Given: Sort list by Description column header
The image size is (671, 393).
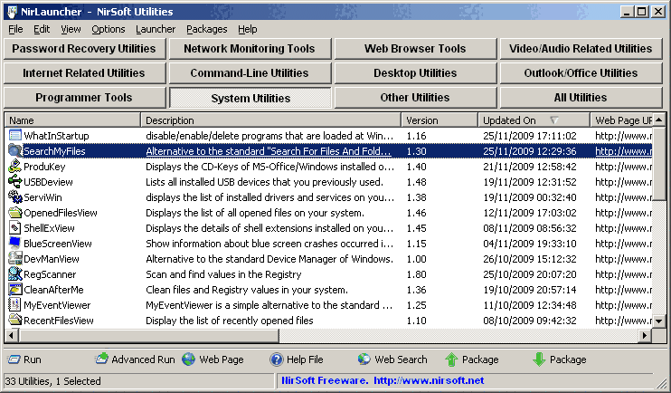Looking at the screenshot, I should tap(271, 120).
